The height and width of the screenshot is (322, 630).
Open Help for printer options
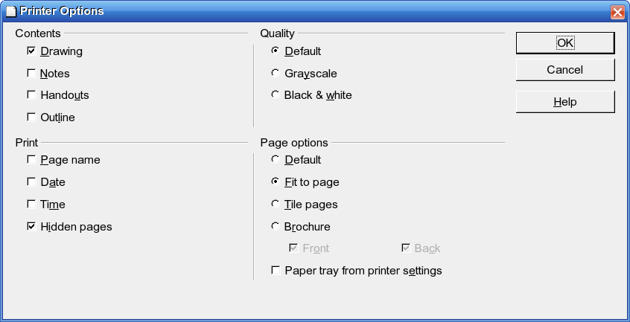[x=565, y=102]
